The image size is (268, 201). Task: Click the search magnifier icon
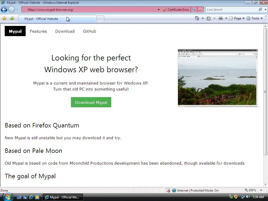pos(260,10)
